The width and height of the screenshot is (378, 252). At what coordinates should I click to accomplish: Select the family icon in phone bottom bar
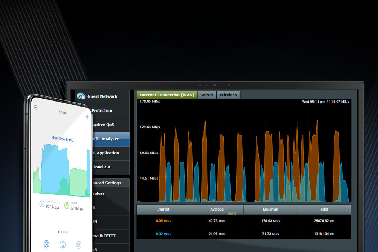tap(63, 245)
